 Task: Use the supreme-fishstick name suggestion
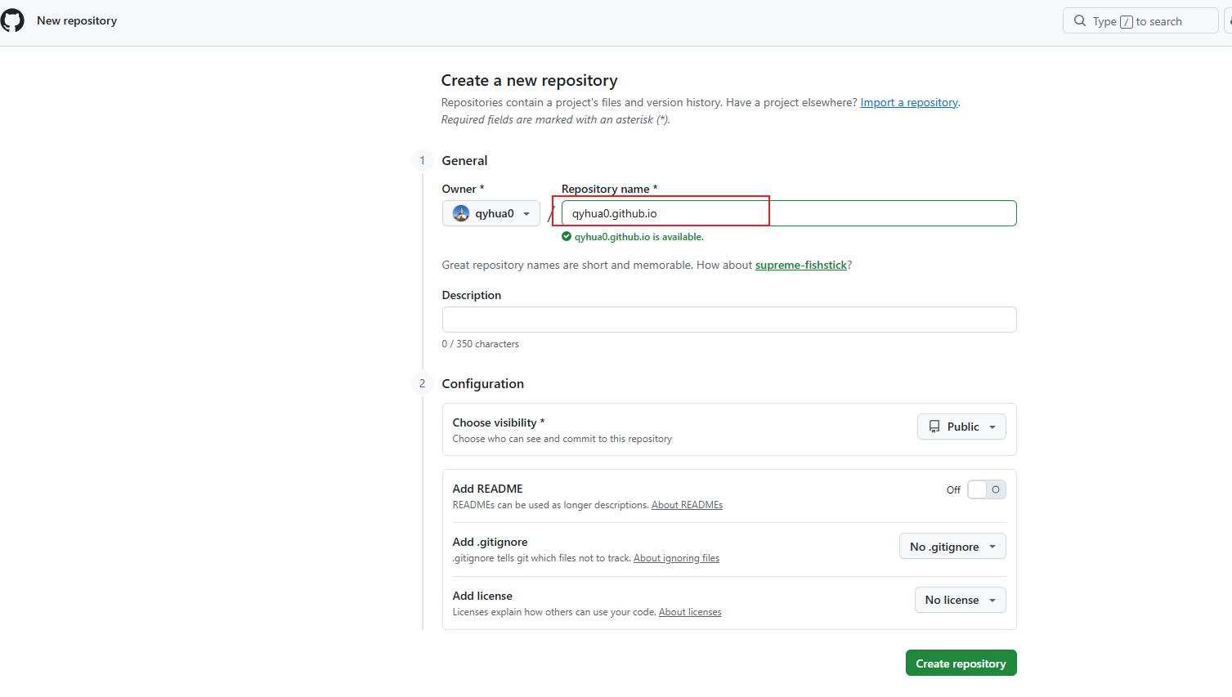click(x=800, y=265)
